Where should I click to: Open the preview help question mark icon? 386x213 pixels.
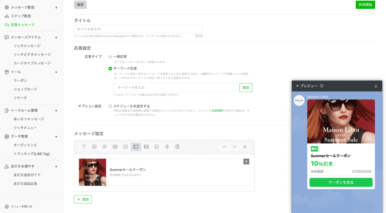pos(322,86)
